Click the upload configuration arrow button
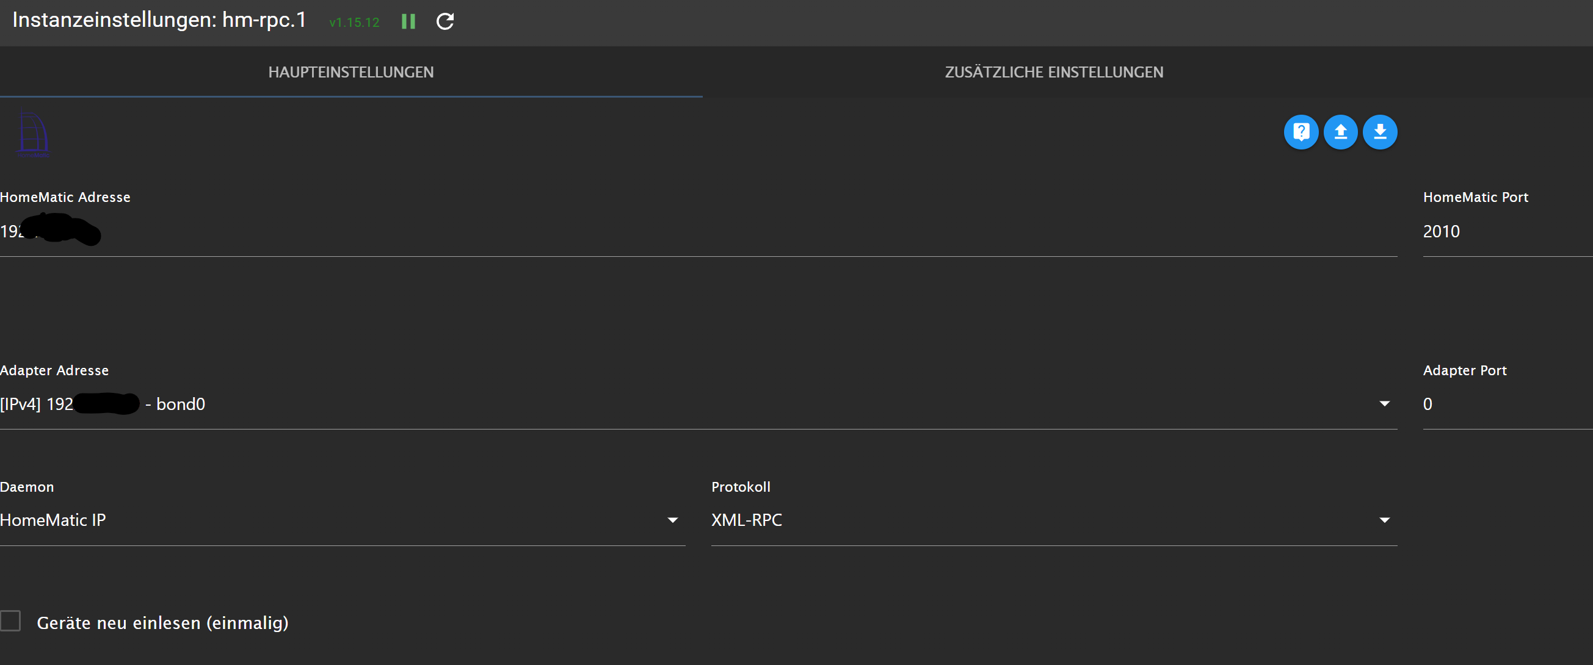Image resolution: width=1593 pixels, height=665 pixels. point(1340,132)
